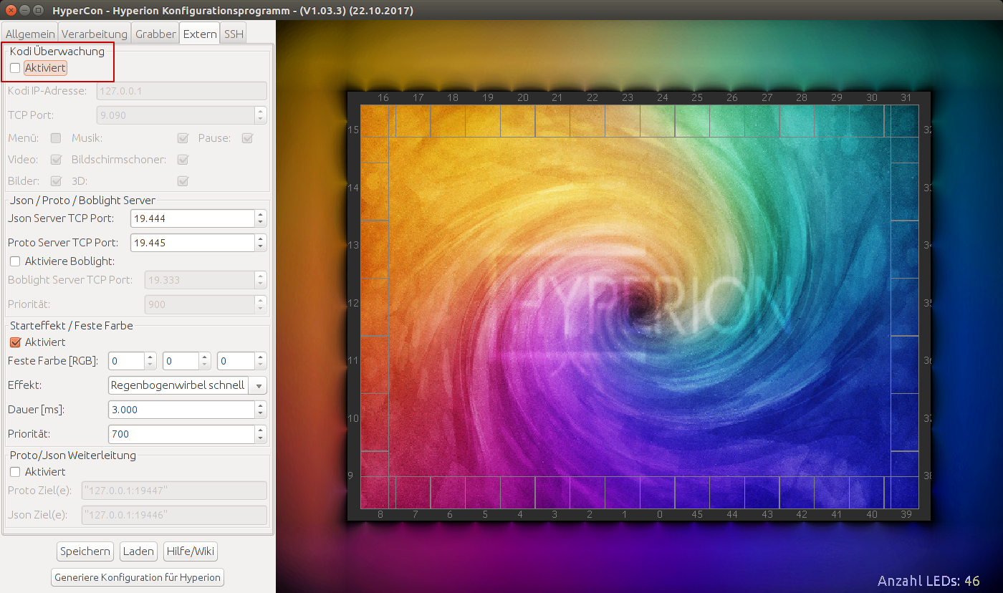Screen dimensions: 1003x593
Task: Minimize the HyperCon window
Action: coord(24,11)
